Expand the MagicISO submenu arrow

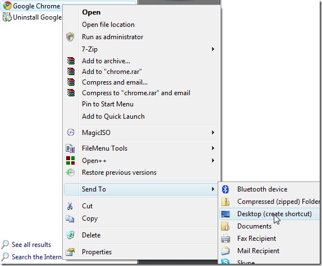click(213, 133)
